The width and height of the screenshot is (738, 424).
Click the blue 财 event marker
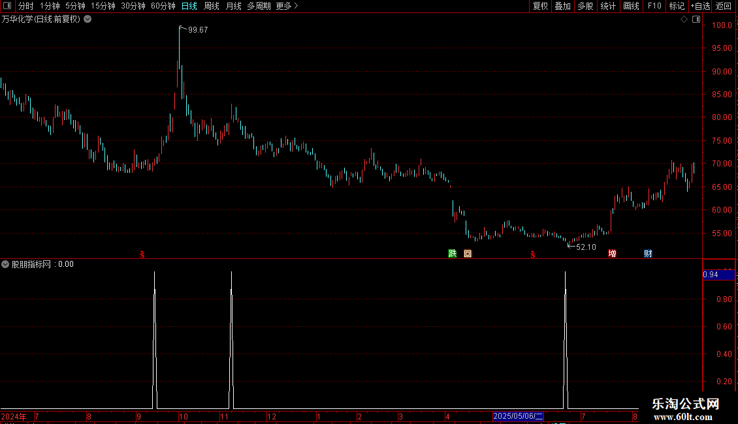pos(648,253)
